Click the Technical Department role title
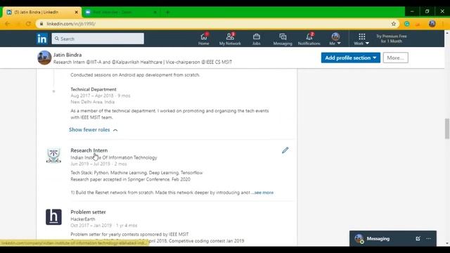Screen dimensions: 450x253 tap(94, 89)
